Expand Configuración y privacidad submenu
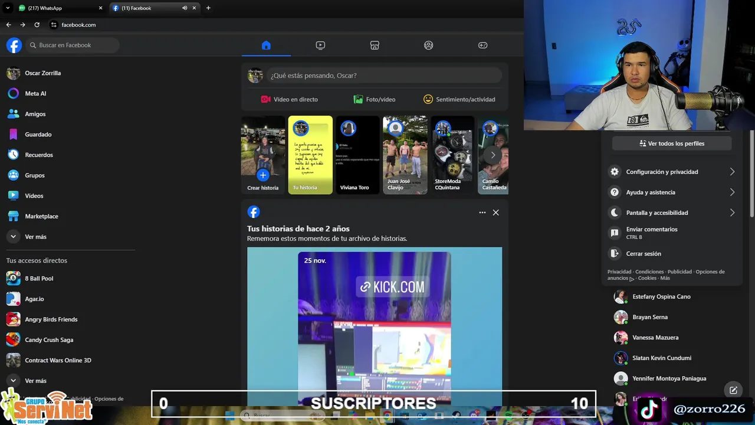This screenshot has width=755, height=425. point(672,172)
